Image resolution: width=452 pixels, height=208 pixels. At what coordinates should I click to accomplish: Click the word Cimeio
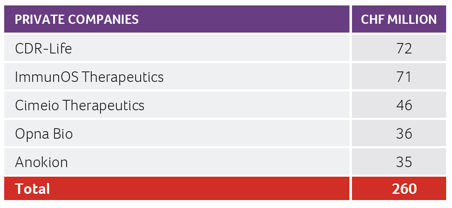(37, 105)
